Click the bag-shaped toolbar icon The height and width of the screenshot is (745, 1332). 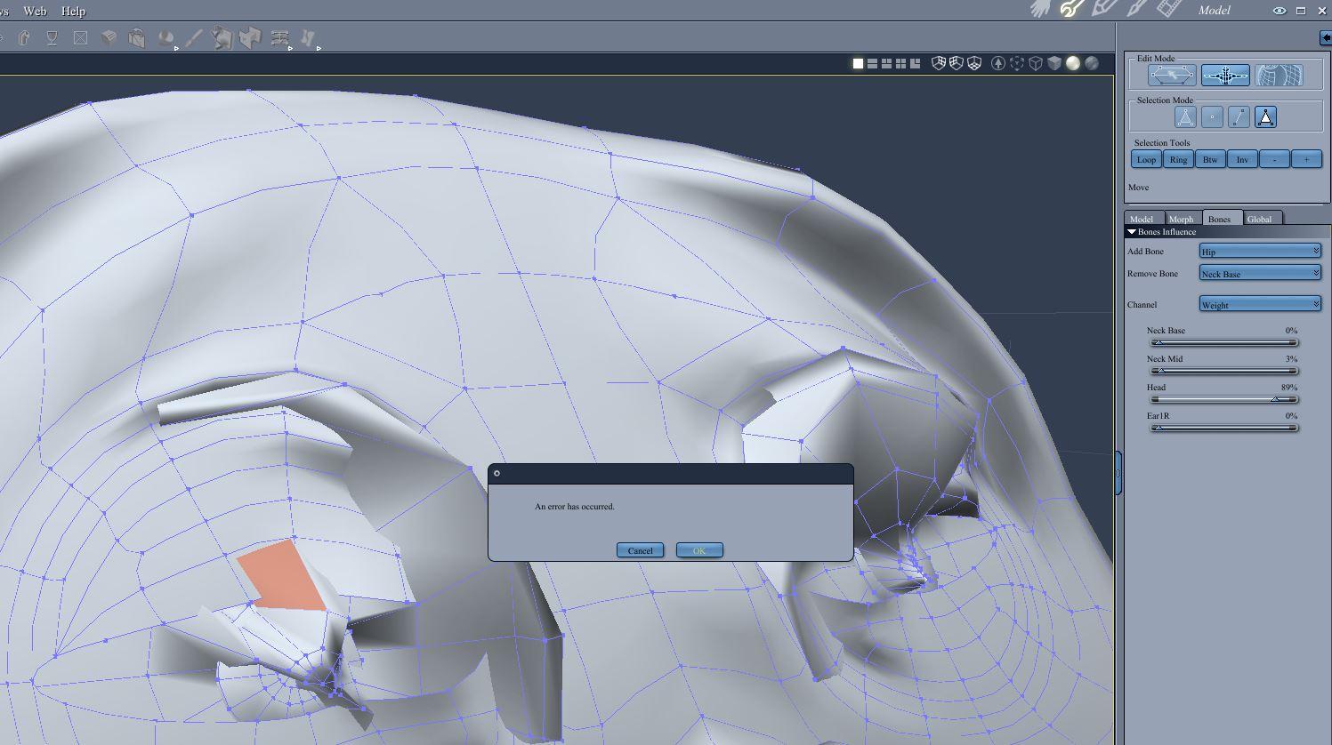point(136,38)
